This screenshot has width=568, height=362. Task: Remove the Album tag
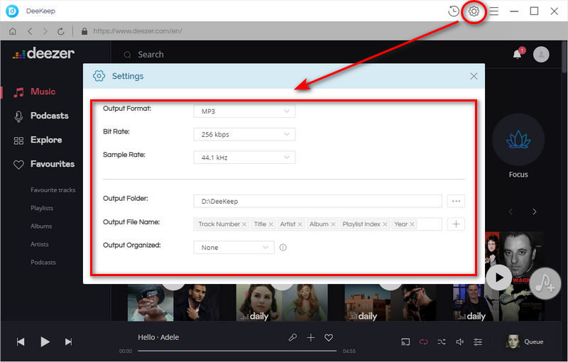click(333, 224)
